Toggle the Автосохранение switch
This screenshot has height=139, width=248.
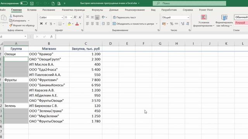click(x=24, y=3)
